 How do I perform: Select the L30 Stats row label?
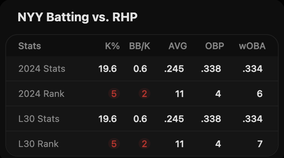39,119
